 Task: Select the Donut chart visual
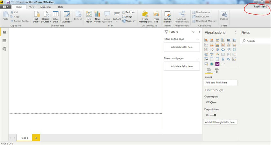click(223, 49)
